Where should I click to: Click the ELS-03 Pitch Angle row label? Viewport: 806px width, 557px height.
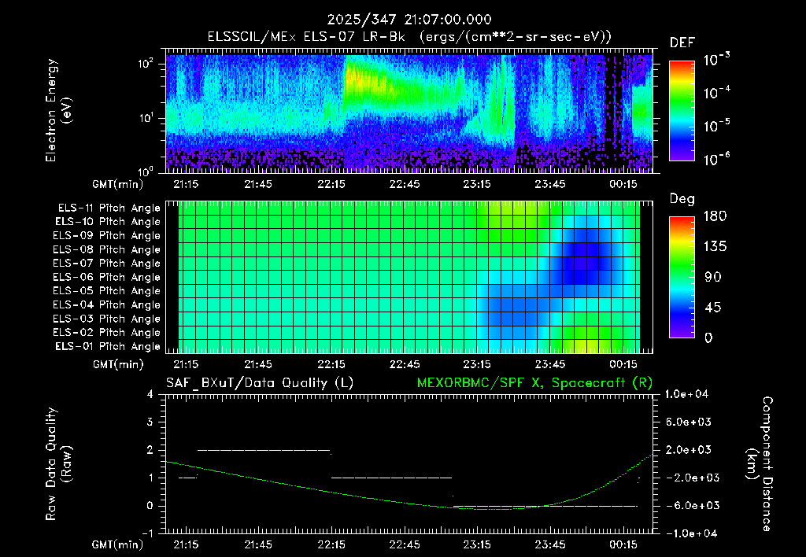pyautogui.click(x=106, y=319)
